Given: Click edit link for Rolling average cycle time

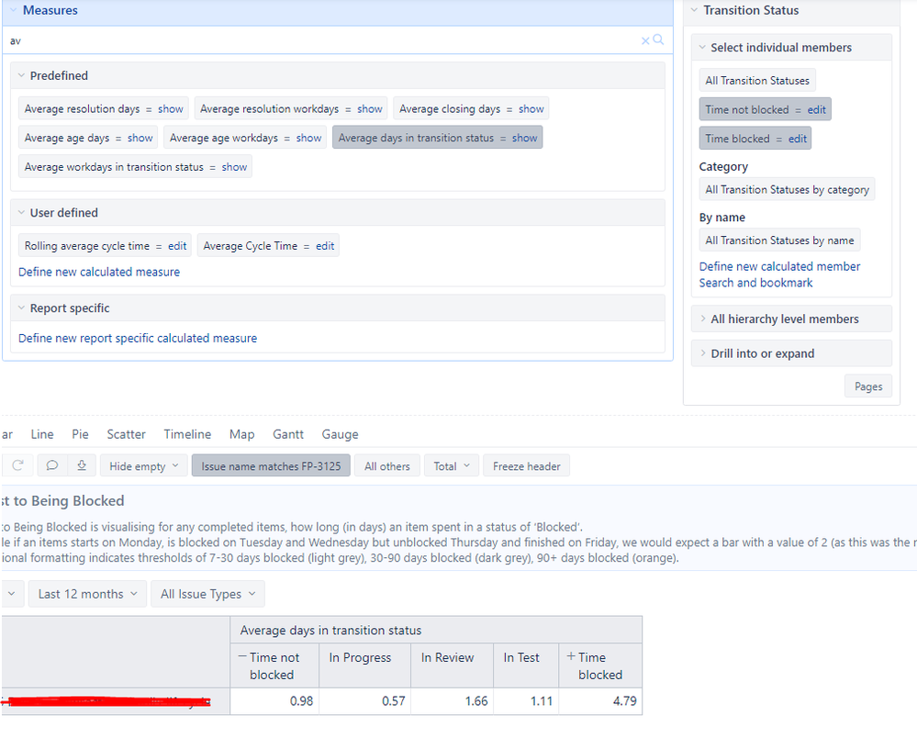Looking at the screenshot, I should [x=177, y=246].
